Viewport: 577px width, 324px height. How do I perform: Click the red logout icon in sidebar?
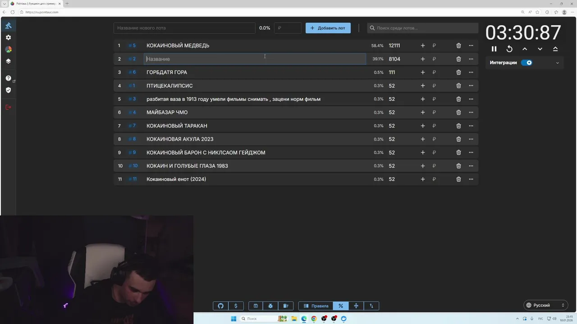[x=8, y=107]
